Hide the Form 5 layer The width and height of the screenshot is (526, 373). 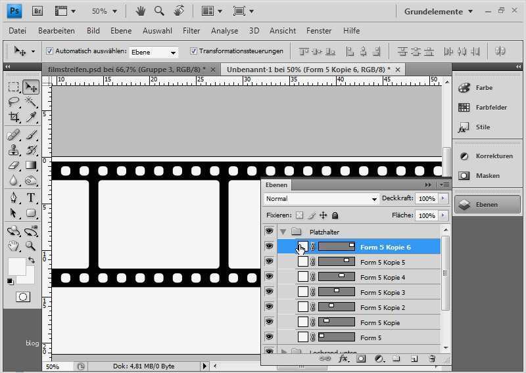(x=269, y=337)
